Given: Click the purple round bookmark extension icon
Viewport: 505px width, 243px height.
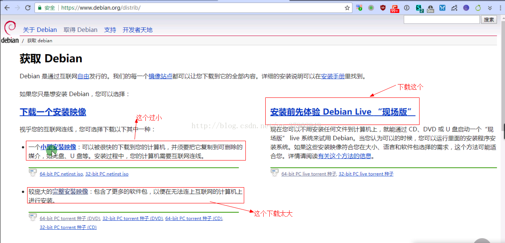Looking at the screenshot, I should tap(466, 8).
